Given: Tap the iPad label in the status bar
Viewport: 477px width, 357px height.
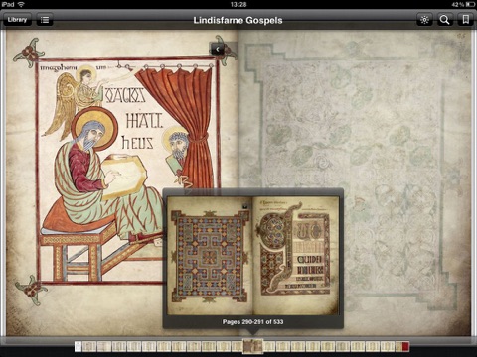Looking at the screenshot, I should 8,4.
